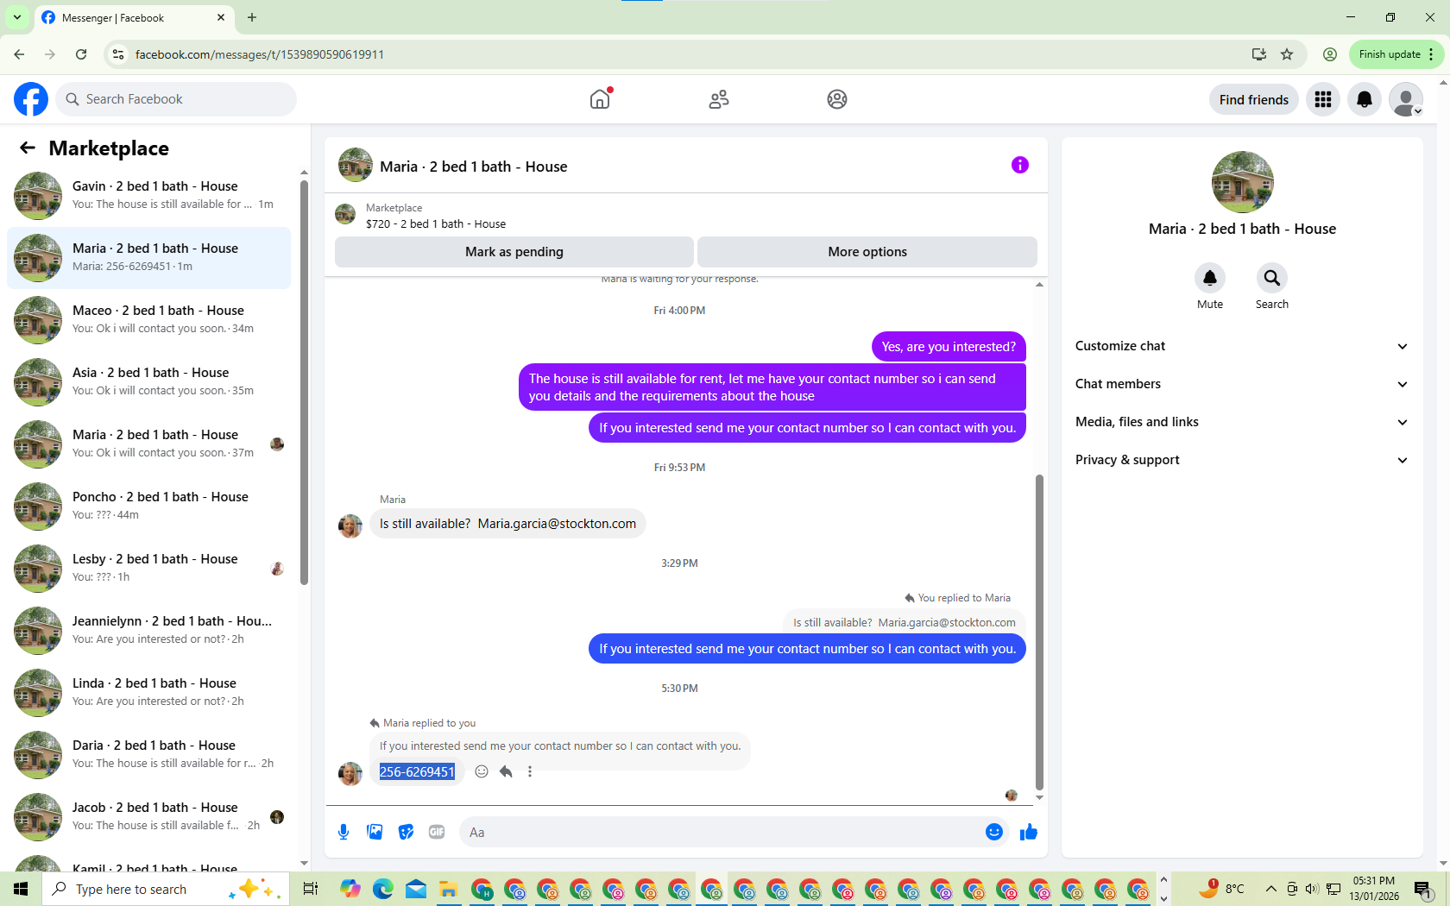The image size is (1450, 906).
Task: Show hidden system tray icons
Action: (1271, 889)
